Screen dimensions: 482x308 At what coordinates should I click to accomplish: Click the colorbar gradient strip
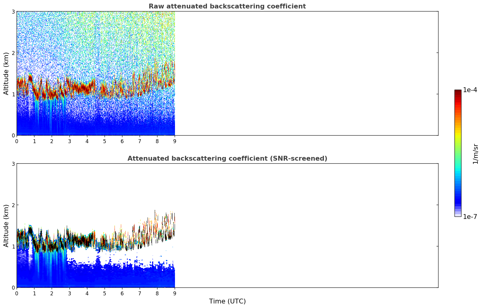coord(458,153)
